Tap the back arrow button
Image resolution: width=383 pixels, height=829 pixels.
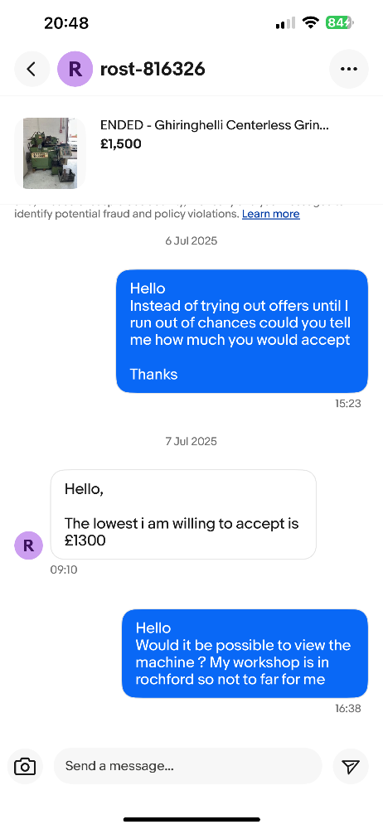pos(32,69)
